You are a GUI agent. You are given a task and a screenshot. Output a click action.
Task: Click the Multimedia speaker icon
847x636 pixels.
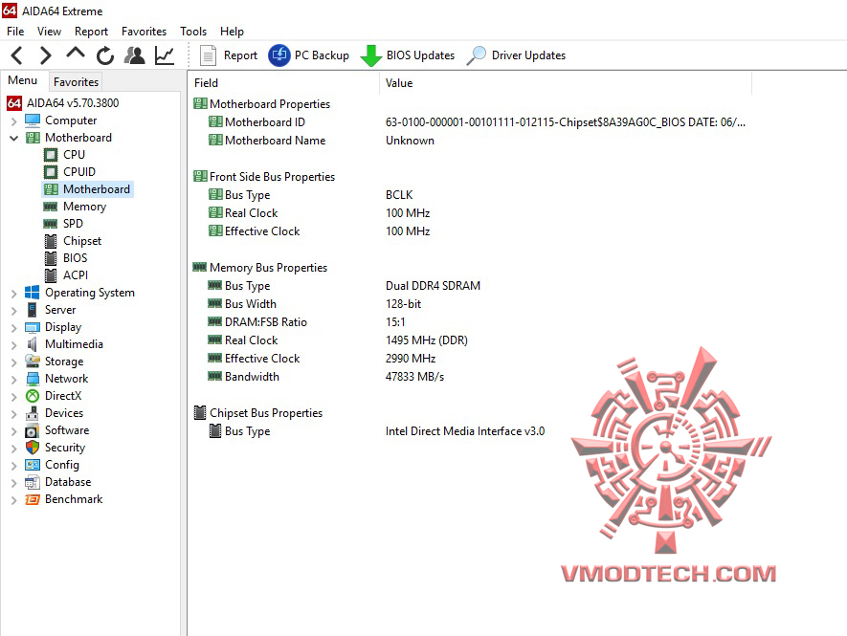point(33,344)
